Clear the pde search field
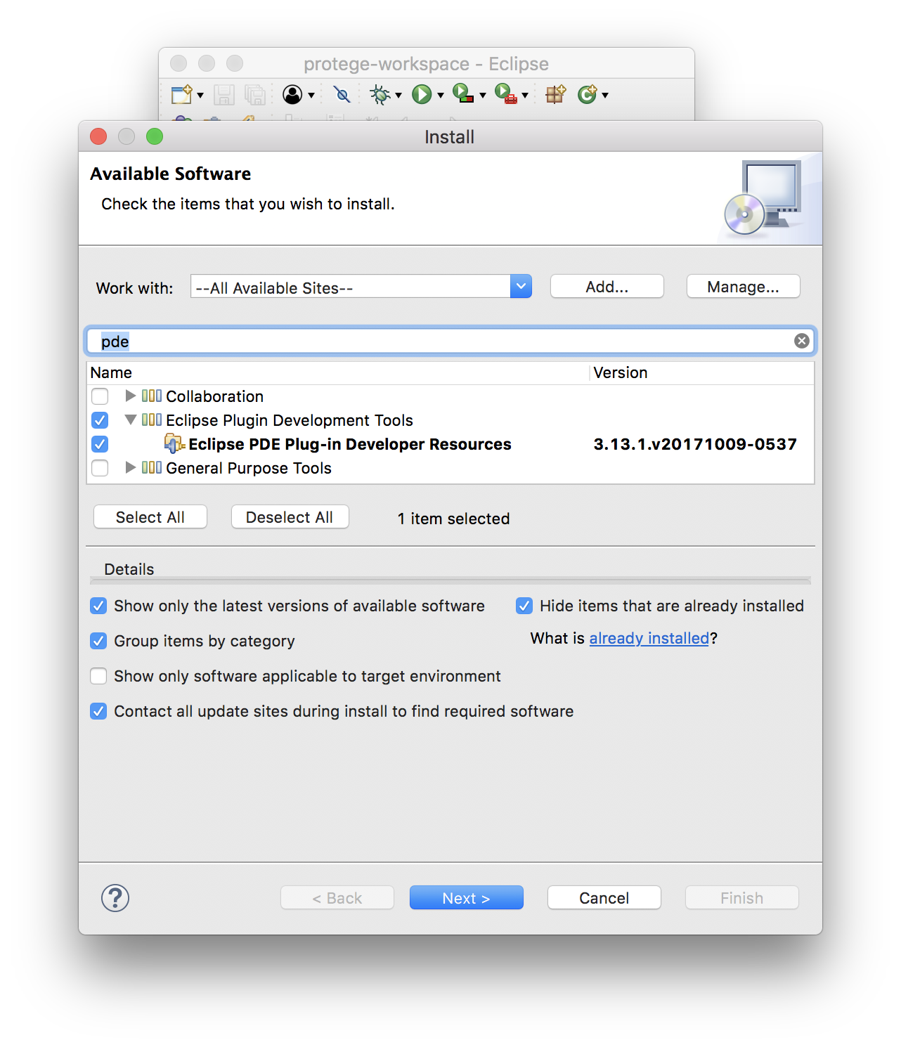The width and height of the screenshot is (901, 1047). coord(801,340)
